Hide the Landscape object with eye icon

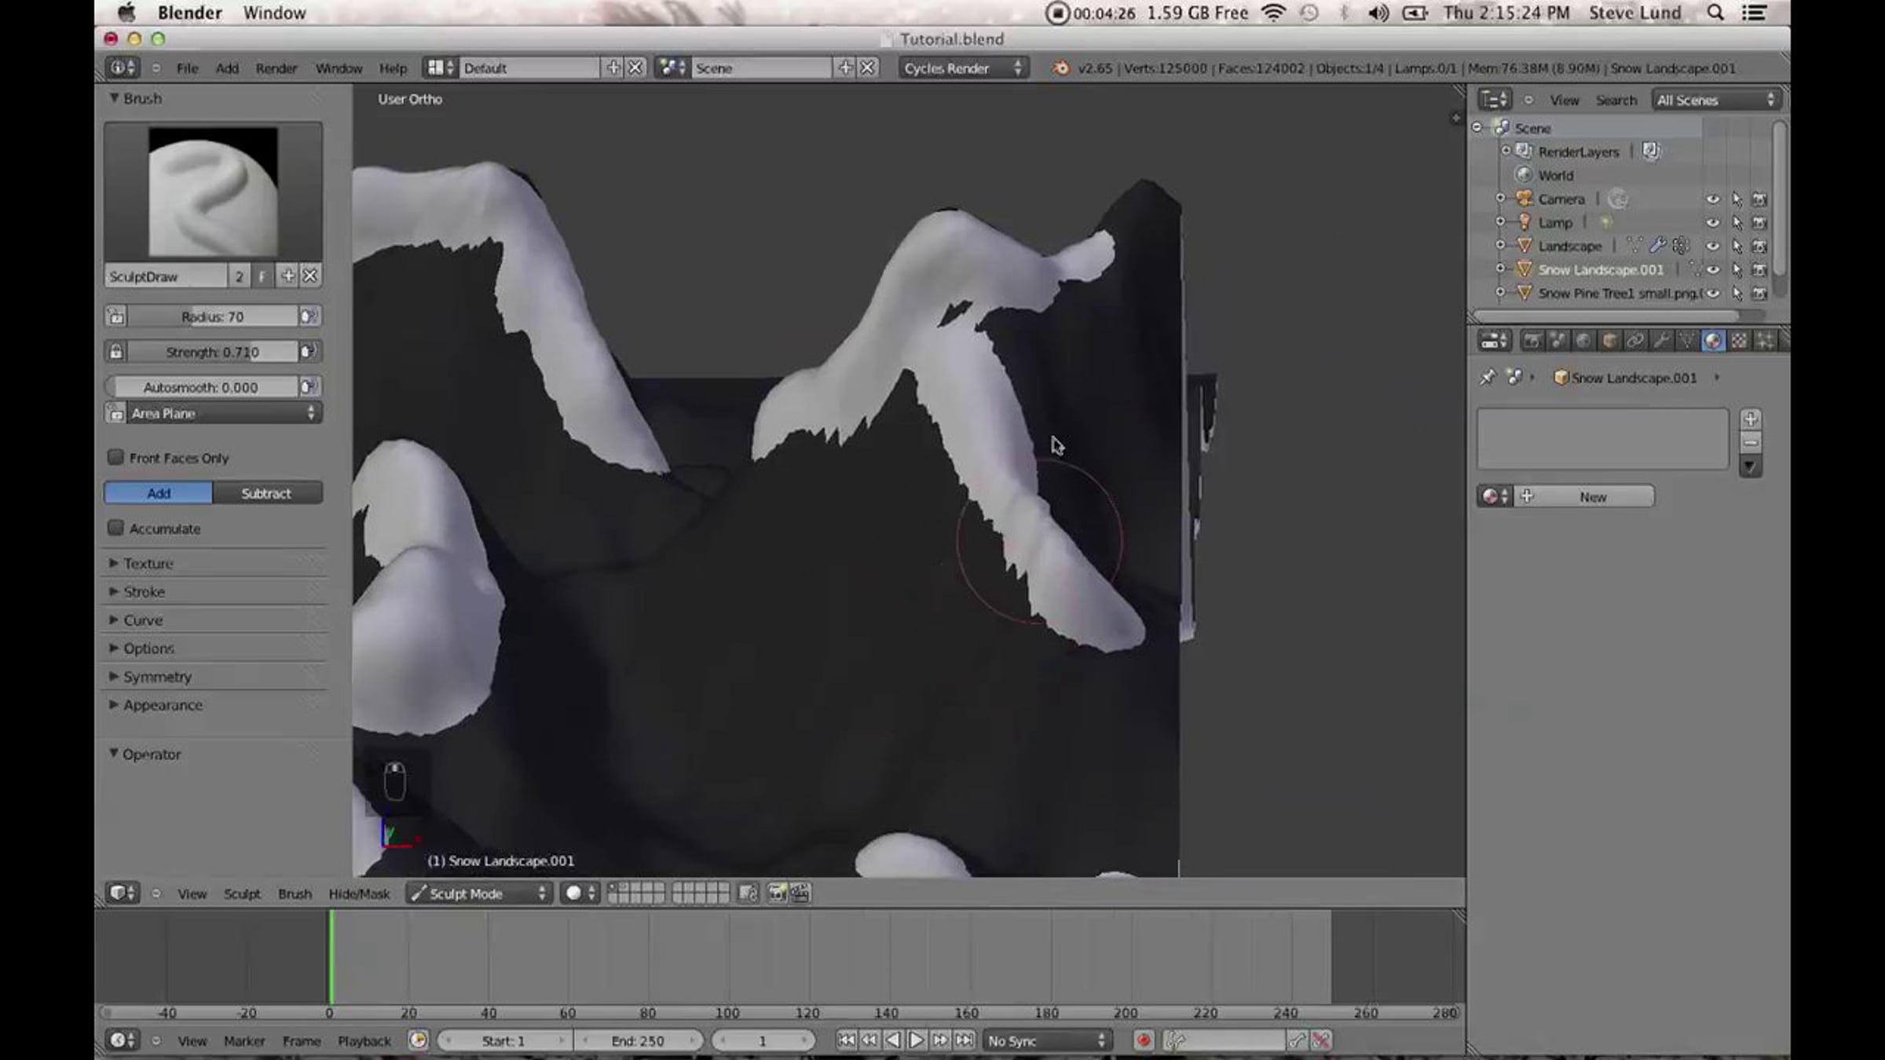[1712, 246]
